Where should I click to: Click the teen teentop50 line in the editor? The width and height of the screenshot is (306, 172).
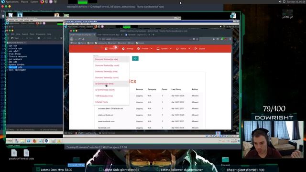[x=17, y=70]
